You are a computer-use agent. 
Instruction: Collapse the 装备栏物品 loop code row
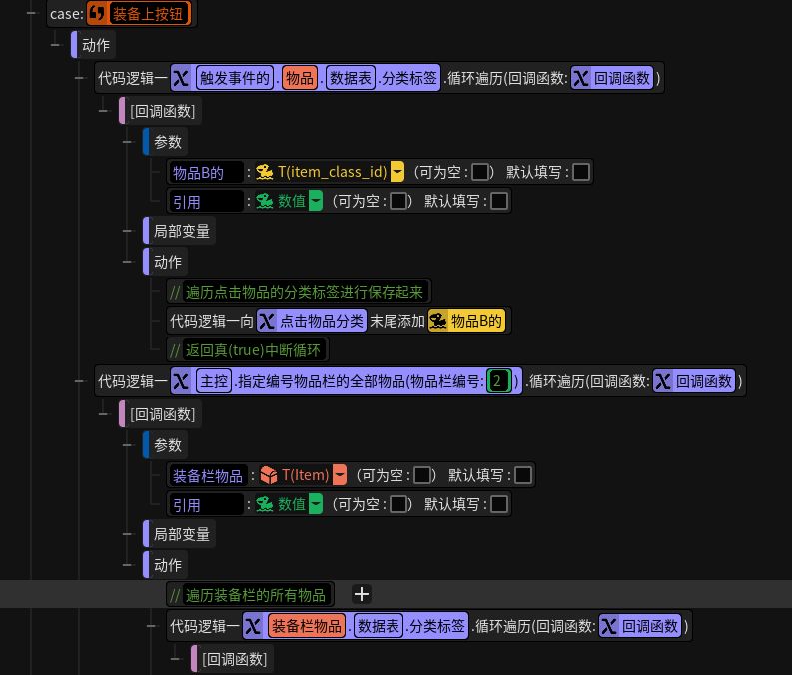pos(151,626)
